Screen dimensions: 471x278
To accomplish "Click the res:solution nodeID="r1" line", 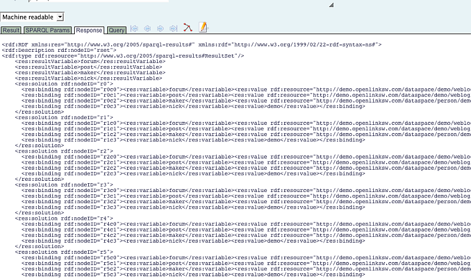I will (x=64, y=118).
